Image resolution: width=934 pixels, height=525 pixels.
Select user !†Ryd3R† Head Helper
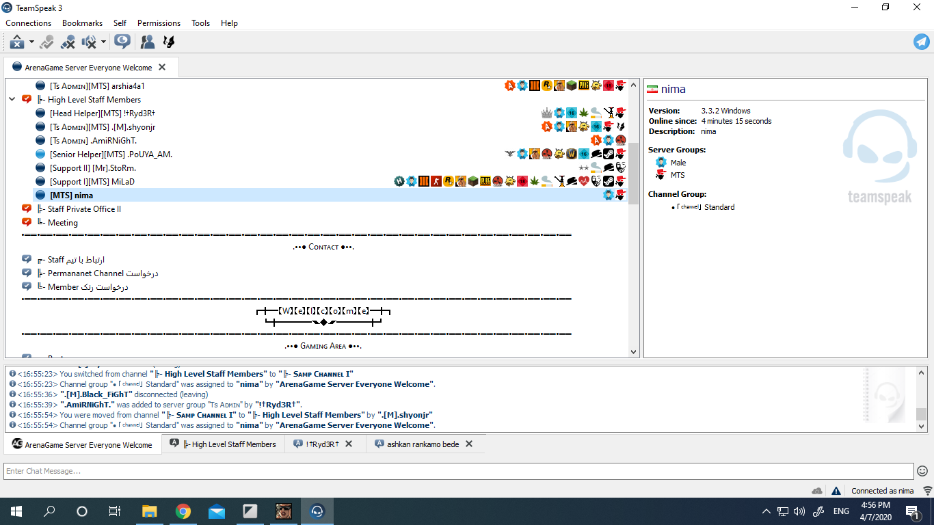coord(103,113)
